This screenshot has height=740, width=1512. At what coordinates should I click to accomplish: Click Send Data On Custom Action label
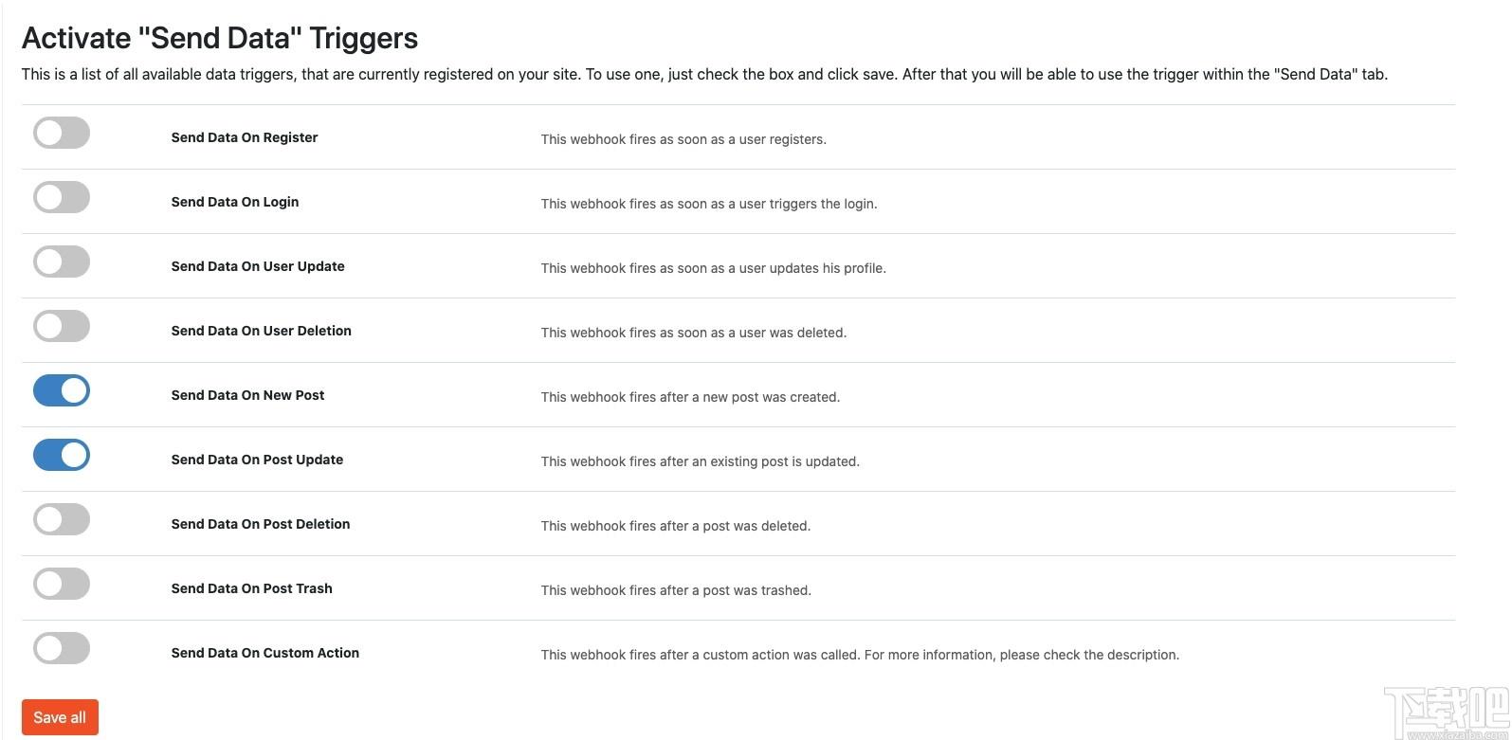click(265, 653)
